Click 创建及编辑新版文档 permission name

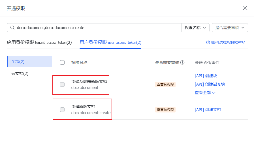[x=89, y=81]
